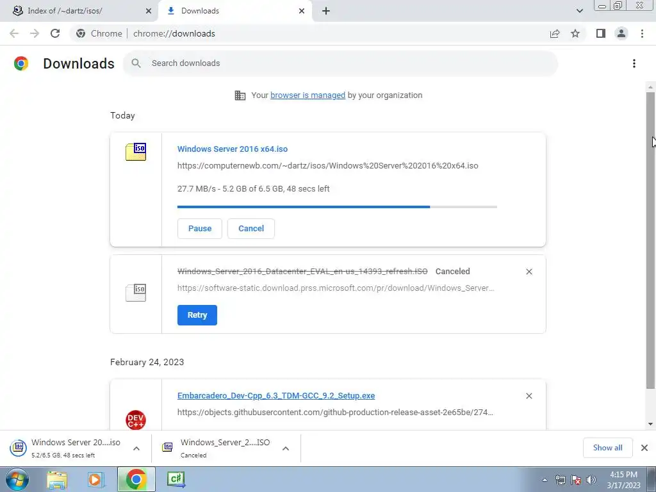Reload the downloads page
656x492 pixels.
pyautogui.click(x=55, y=33)
